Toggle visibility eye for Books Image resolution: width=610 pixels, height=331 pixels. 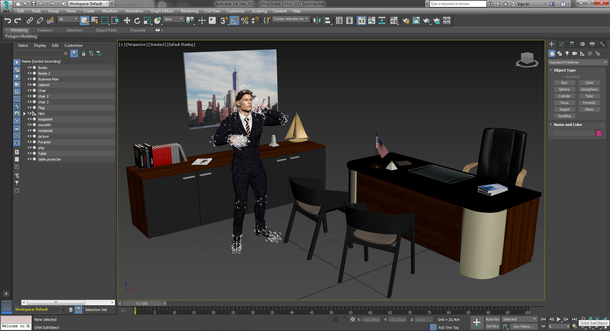[29, 68]
